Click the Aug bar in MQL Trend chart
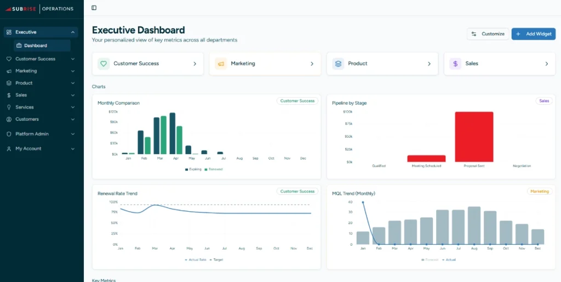 pos(474,225)
